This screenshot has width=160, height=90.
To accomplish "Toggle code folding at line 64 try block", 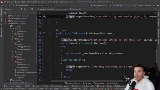I will (x=50, y=47).
